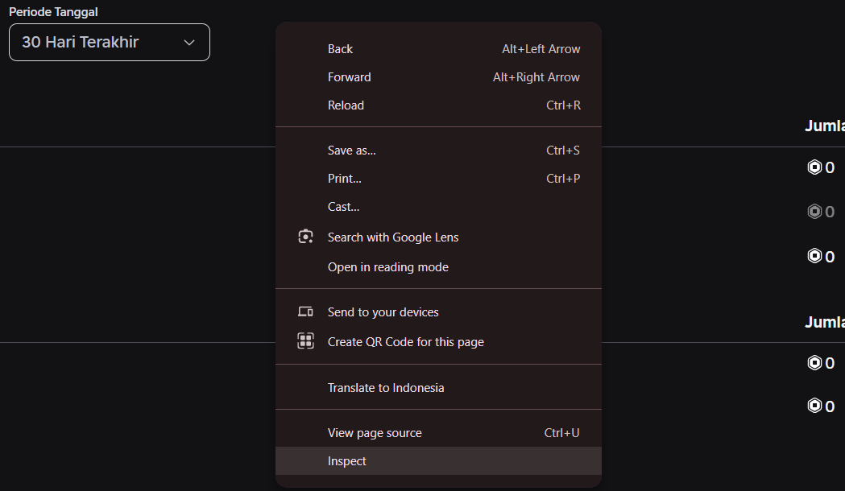Image resolution: width=845 pixels, height=491 pixels.
Task: Click Back in the context menu
Action: tap(340, 48)
